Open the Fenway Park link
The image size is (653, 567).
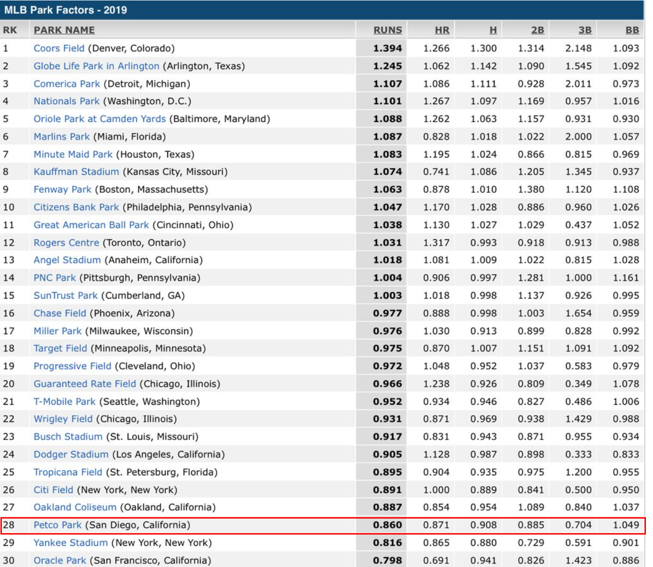62,189
